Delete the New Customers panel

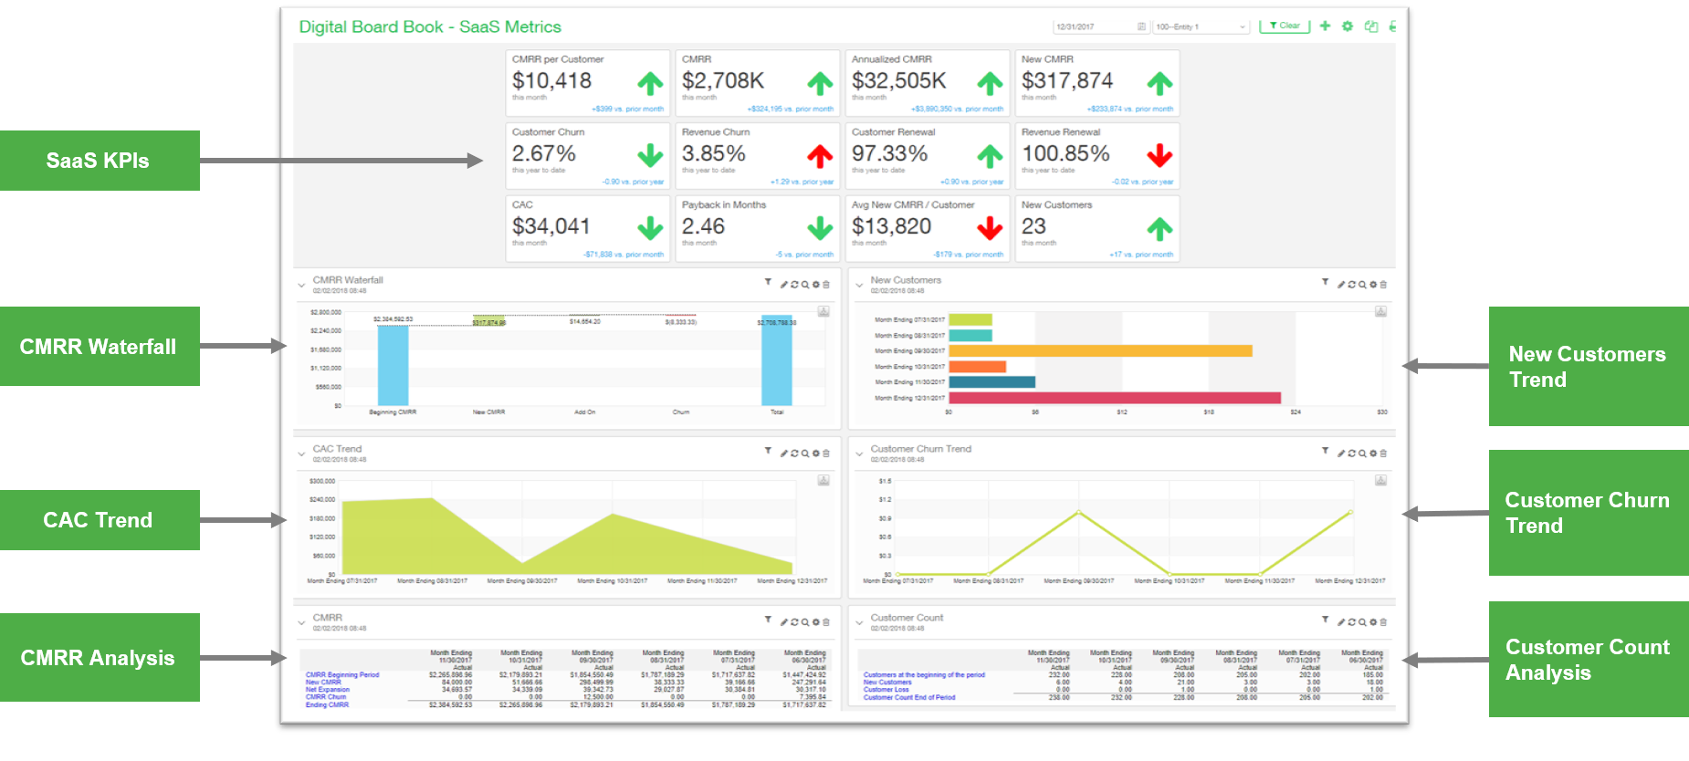point(1383,285)
